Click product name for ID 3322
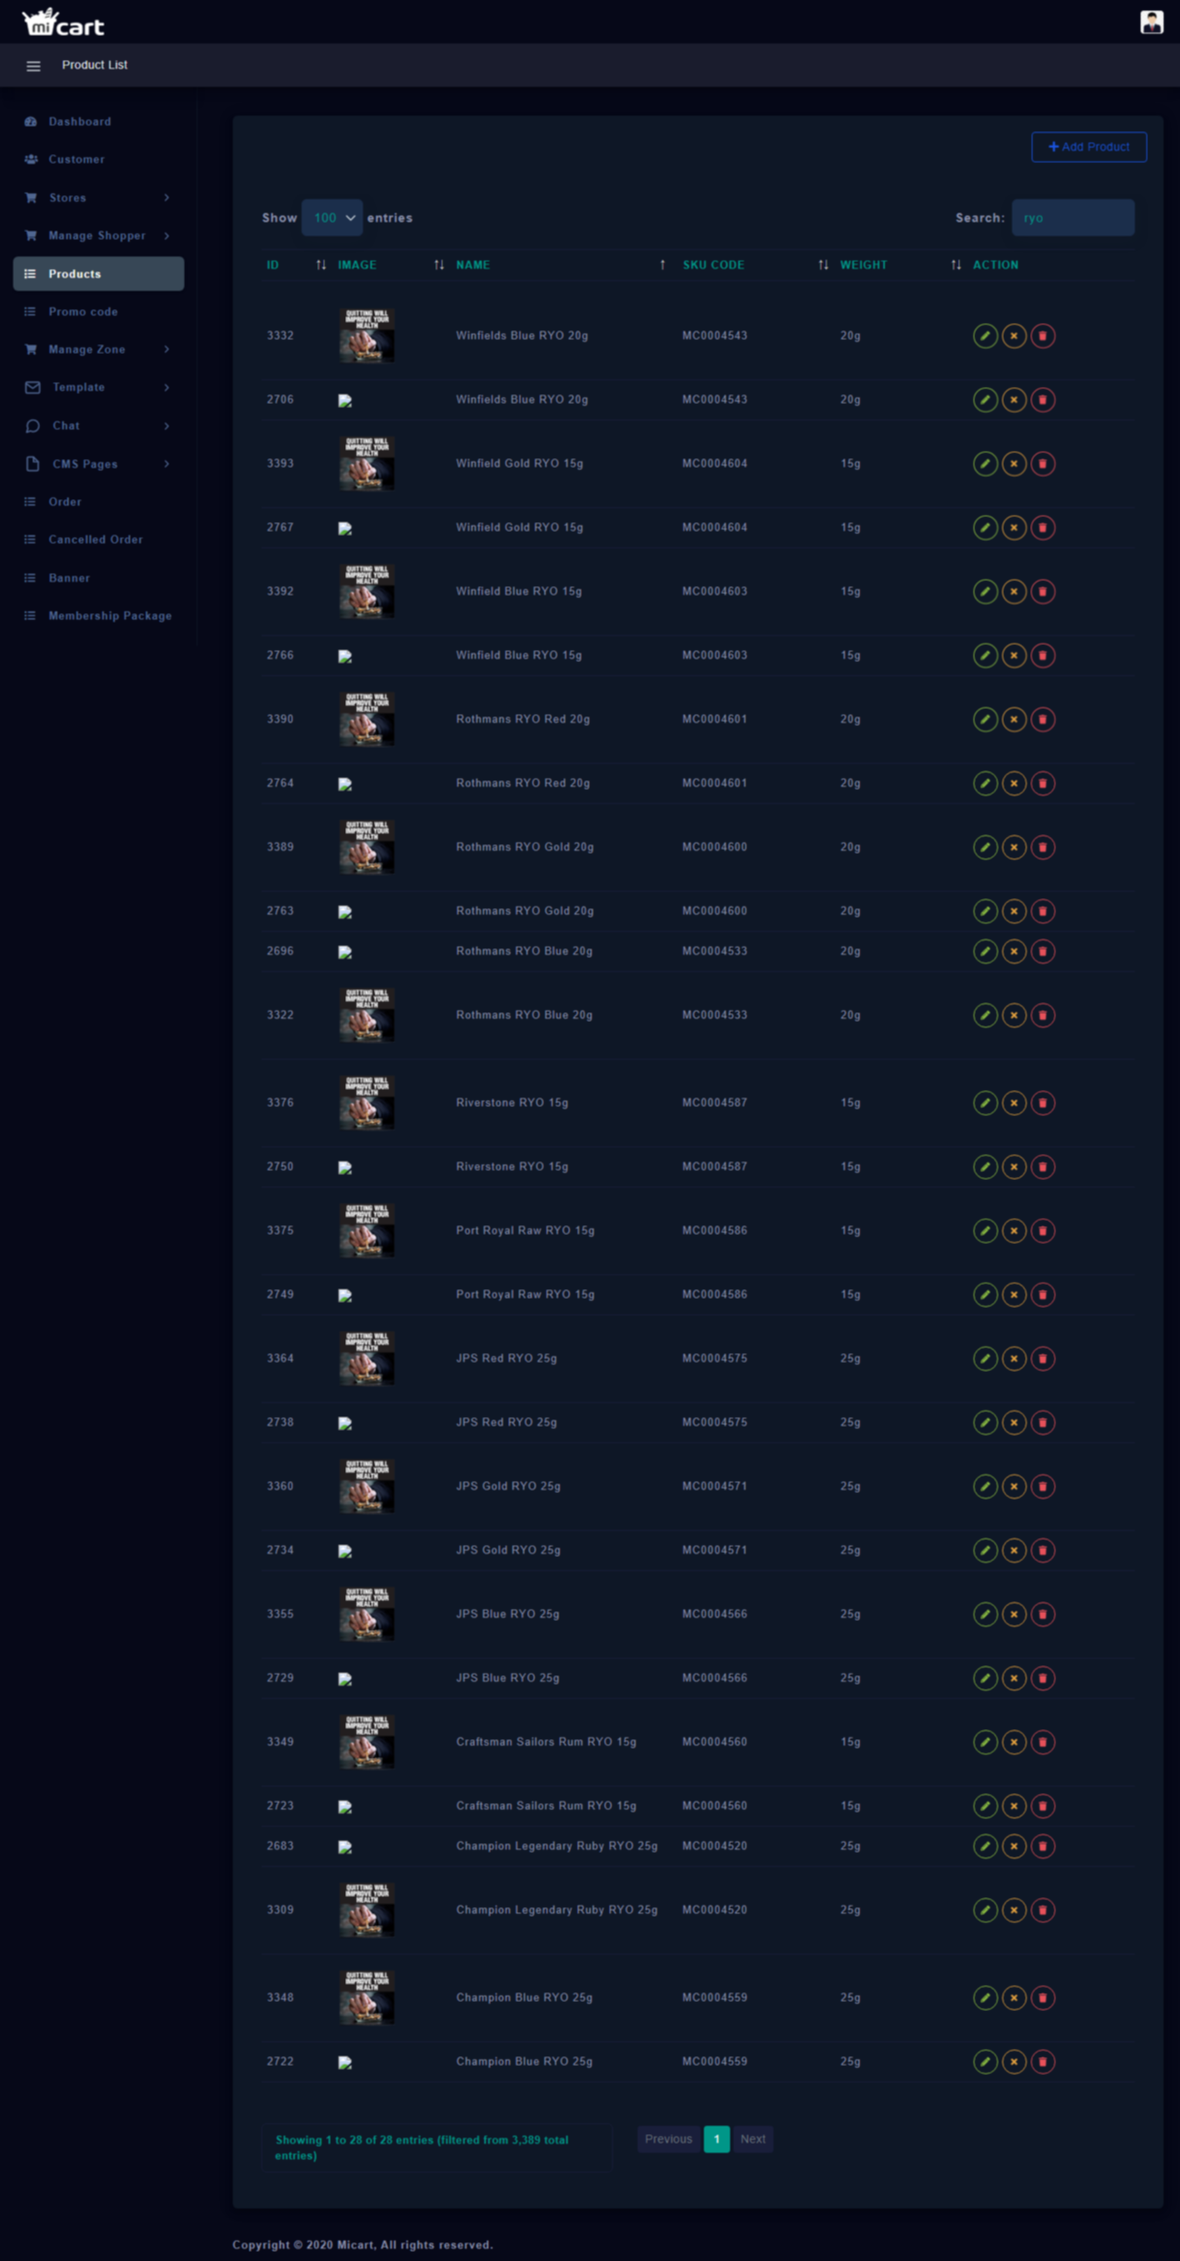 coord(524,1015)
